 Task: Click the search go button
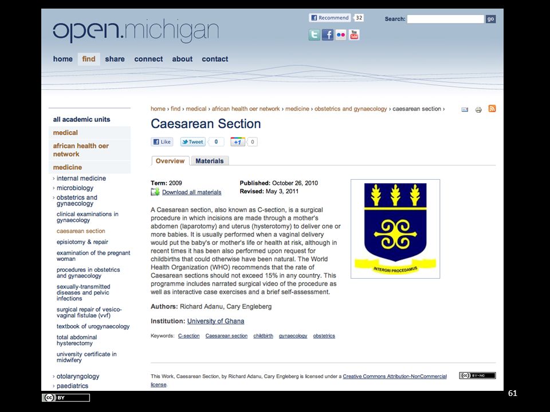click(490, 19)
